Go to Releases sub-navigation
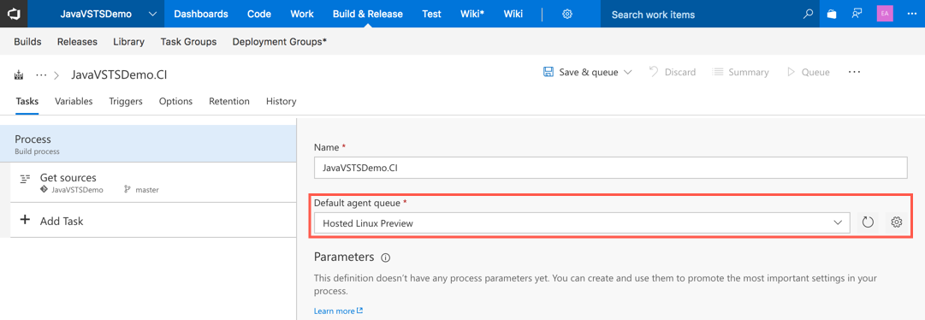 click(x=77, y=42)
